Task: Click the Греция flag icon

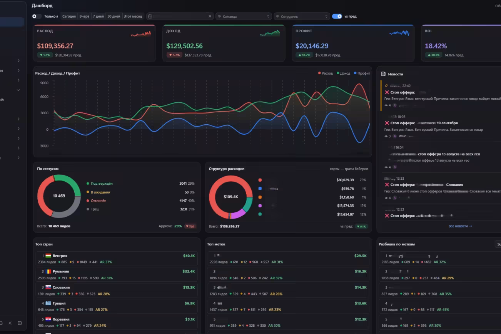Action: point(48,303)
